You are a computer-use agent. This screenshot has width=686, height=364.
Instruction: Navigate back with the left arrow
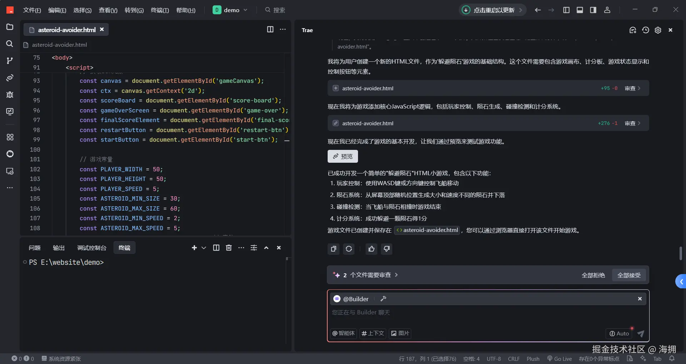click(x=537, y=10)
